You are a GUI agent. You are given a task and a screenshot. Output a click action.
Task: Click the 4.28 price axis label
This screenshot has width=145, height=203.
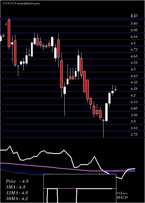134,89
